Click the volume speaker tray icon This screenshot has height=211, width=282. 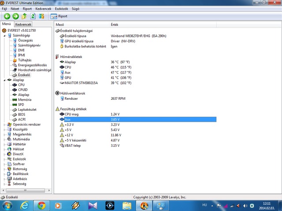tap(245, 206)
